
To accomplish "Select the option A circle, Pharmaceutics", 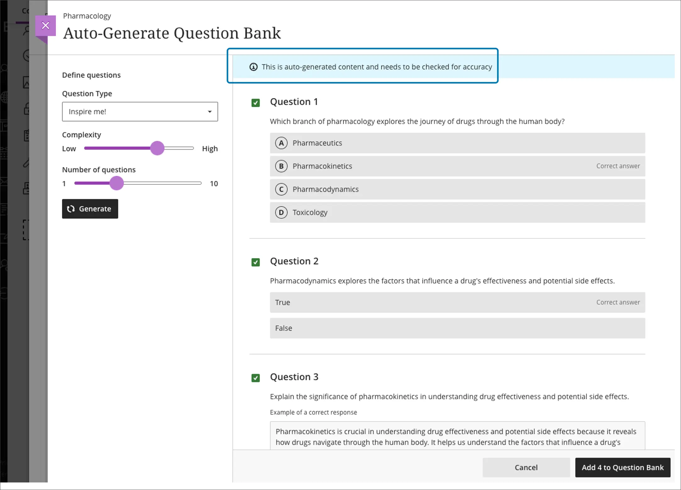I will (x=281, y=143).
